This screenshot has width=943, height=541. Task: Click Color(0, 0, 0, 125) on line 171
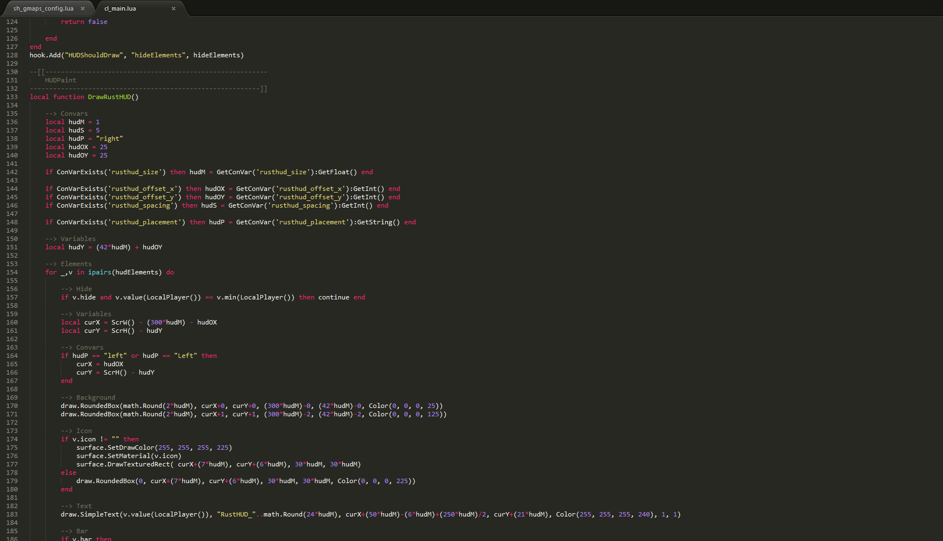pos(406,414)
